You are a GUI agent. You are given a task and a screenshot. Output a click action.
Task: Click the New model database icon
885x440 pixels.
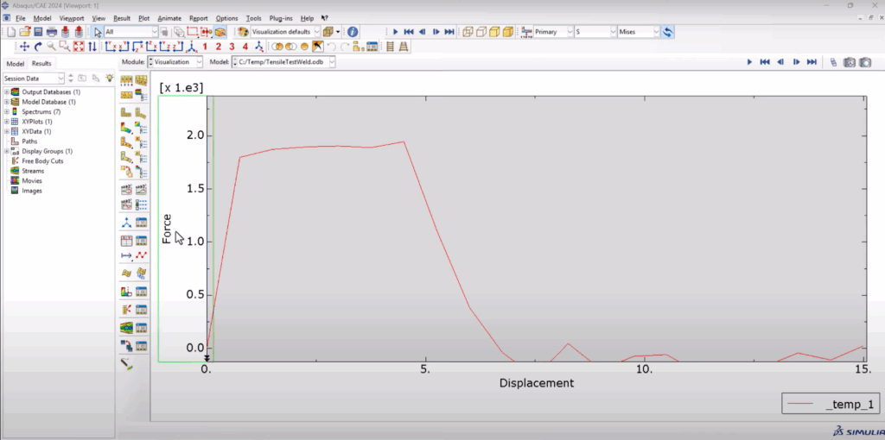(x=11, y=32)
